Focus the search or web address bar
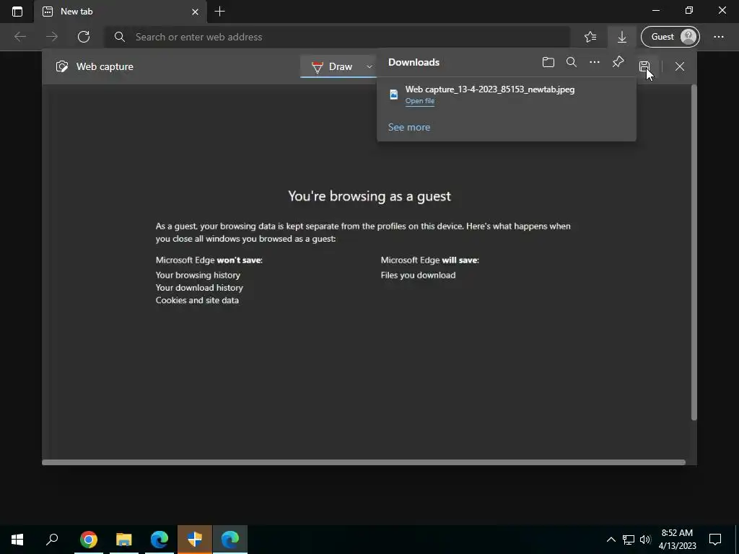The width and height of the screenshot is (739, 554). click(337, 37)
